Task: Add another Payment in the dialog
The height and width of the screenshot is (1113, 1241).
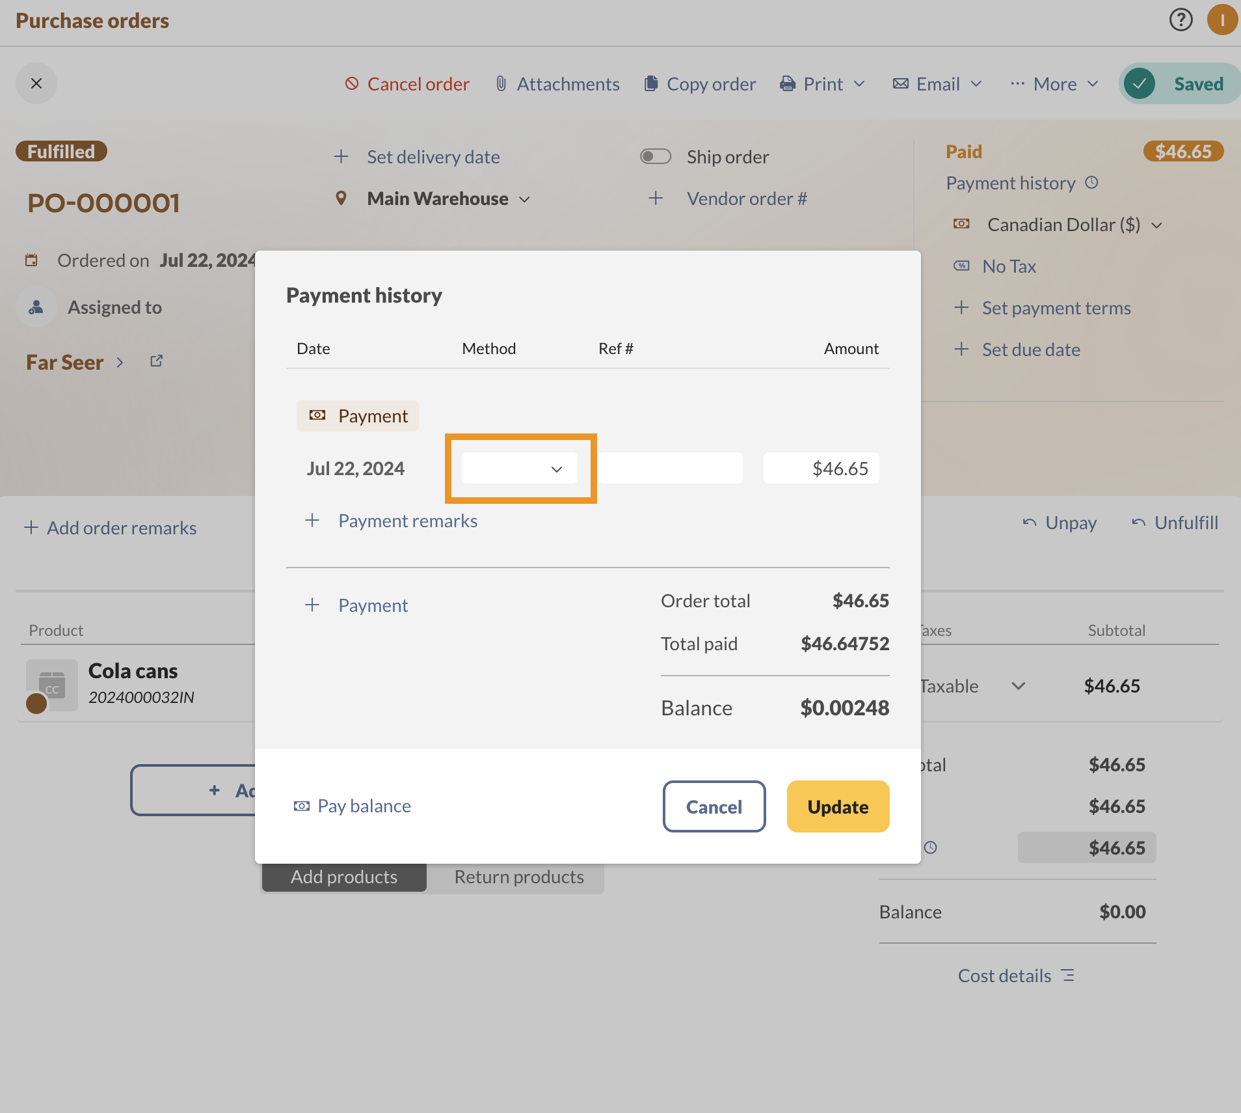Action: point(356,605)
